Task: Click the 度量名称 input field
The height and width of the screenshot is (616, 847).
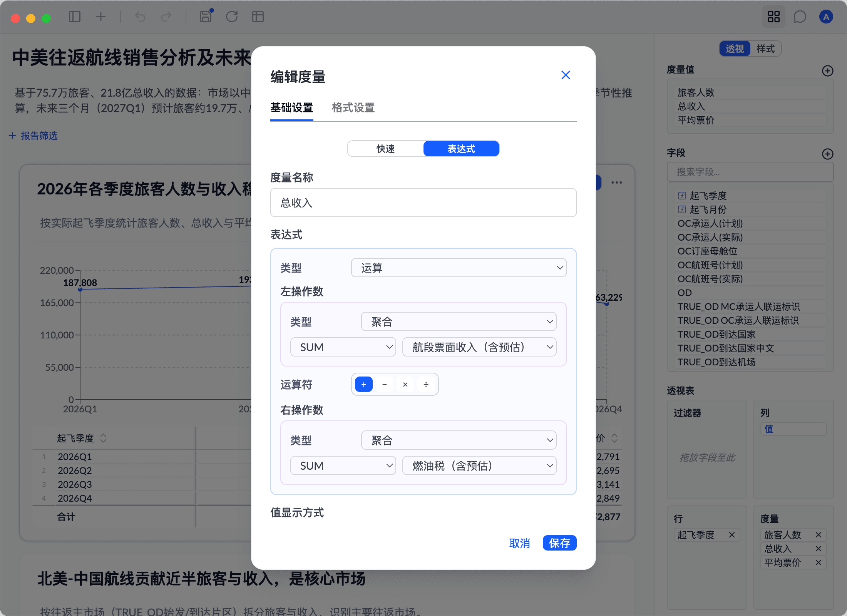Action: [x=423, y=203]
